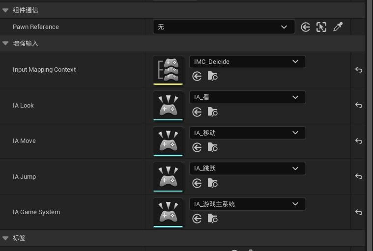Open the IMC_Deicide asset dropdown
Screen dimensions: 373x251
pos(247,61)
